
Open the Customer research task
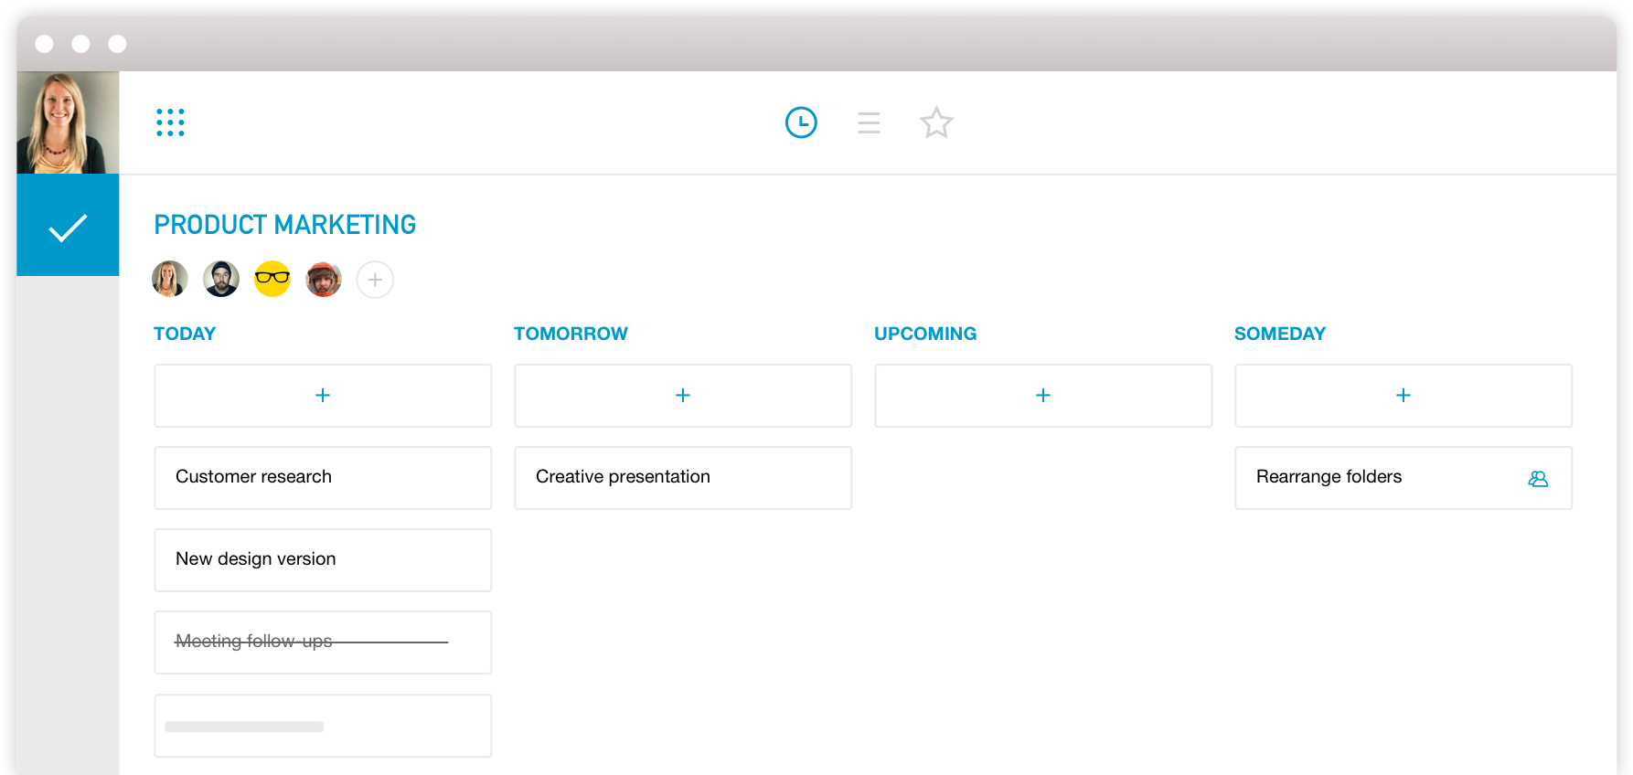click(323, 477)
